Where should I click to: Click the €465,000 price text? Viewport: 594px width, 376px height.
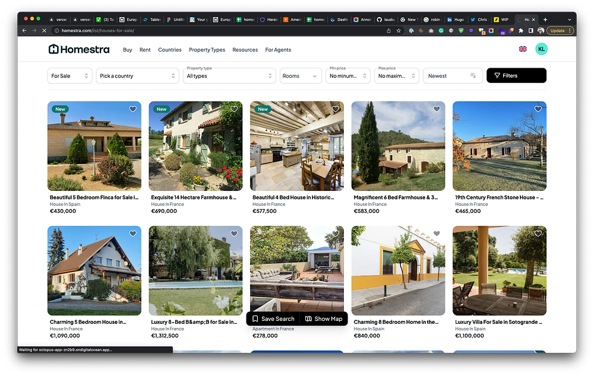468,211
